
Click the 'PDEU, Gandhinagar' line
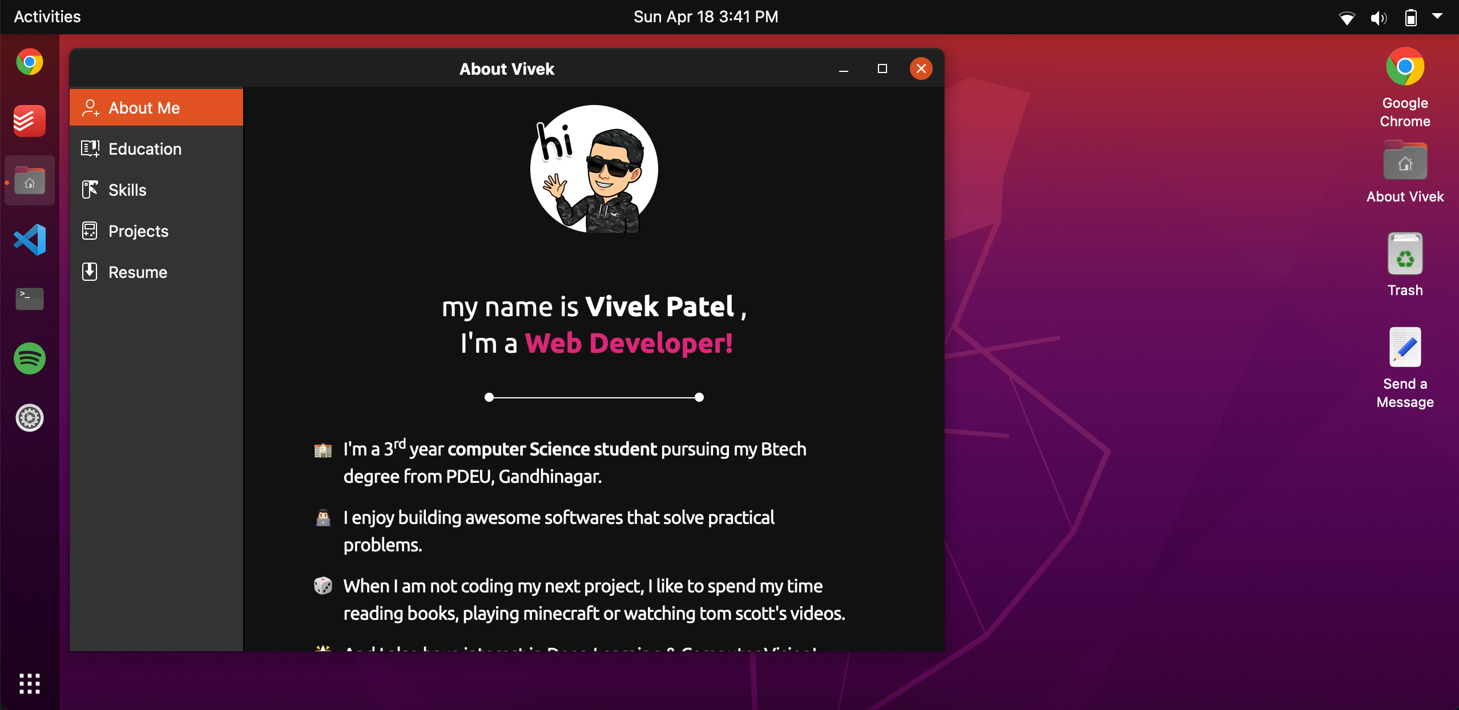[473, 477]
